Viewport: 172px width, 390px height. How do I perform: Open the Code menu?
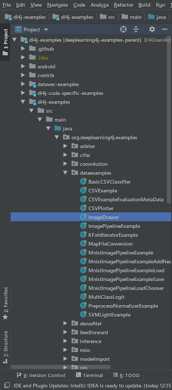coord(79,5)
